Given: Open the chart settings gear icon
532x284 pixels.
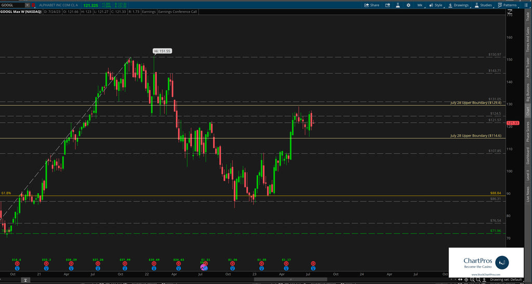Looking at the screenshot, I should [x=408, y=5].
